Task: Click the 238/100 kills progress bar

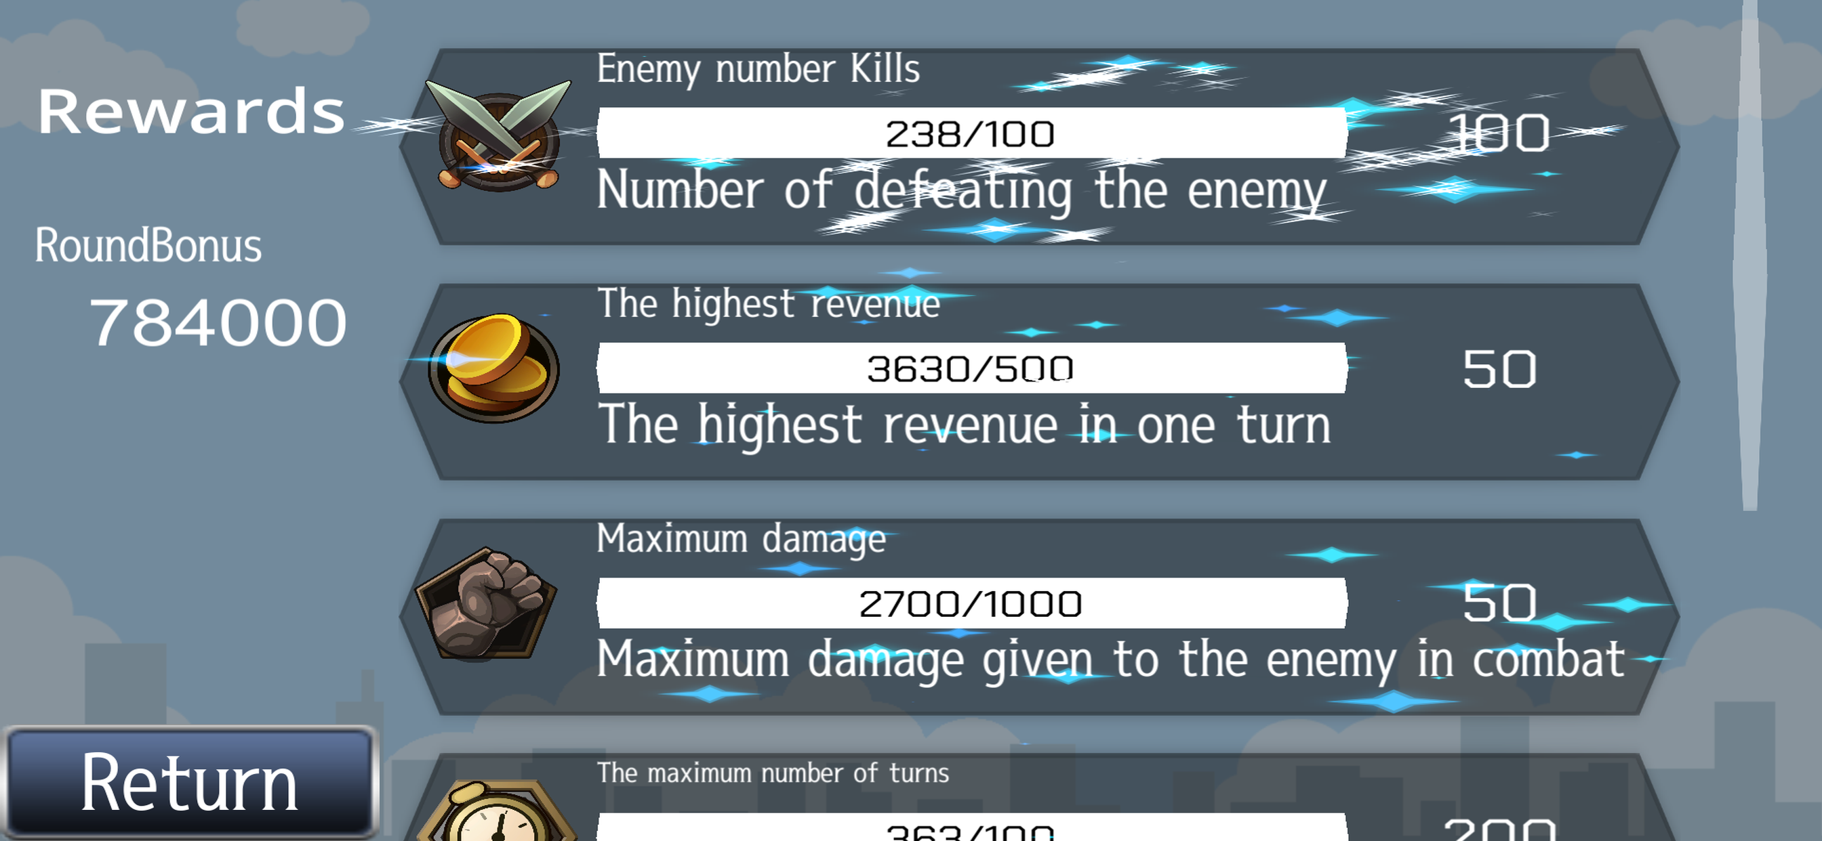Action: [971, 133]
